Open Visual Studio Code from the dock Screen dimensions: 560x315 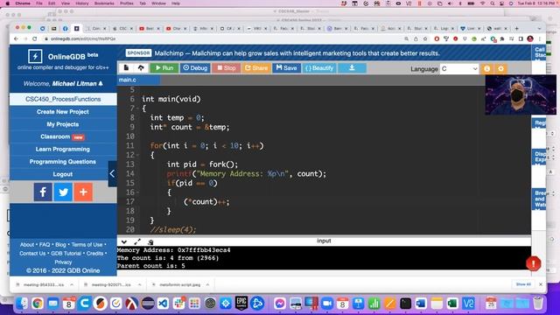tap(164, 304)
